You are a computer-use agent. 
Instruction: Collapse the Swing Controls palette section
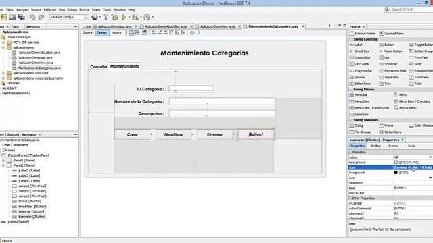[351, 39]
